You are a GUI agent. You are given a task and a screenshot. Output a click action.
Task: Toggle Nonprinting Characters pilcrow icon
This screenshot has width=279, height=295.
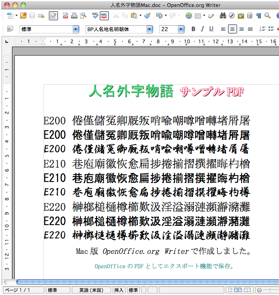click(x=259, y=16)
